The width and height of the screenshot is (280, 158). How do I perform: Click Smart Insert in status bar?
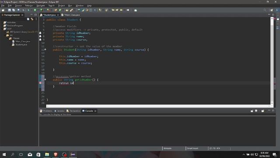[x=192, y=148]
